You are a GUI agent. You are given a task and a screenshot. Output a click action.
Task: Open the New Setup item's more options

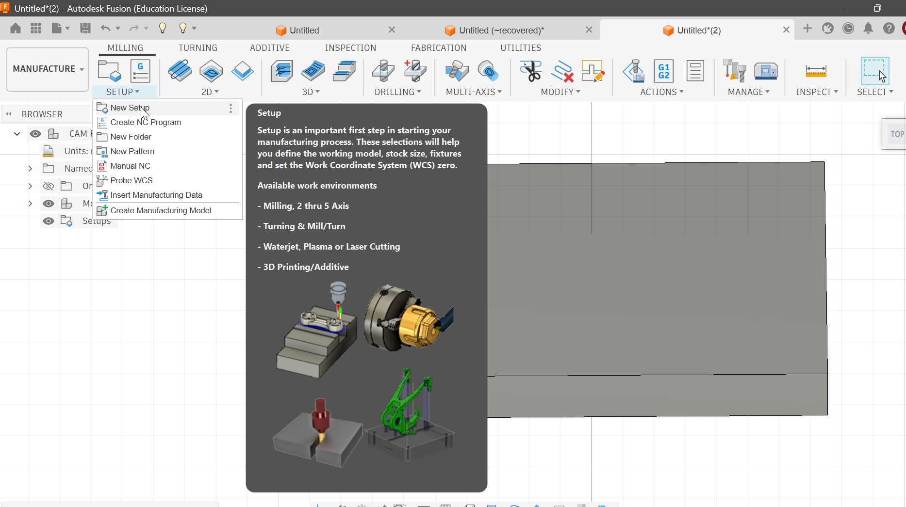point(231,108)
